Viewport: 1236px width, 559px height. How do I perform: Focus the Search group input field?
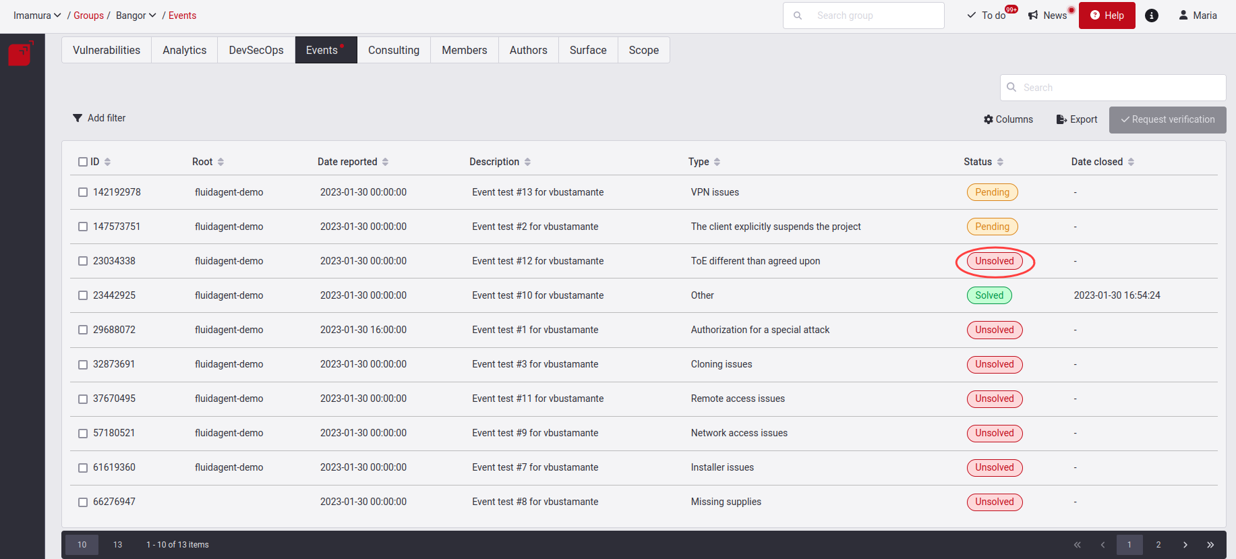(864, 16)
